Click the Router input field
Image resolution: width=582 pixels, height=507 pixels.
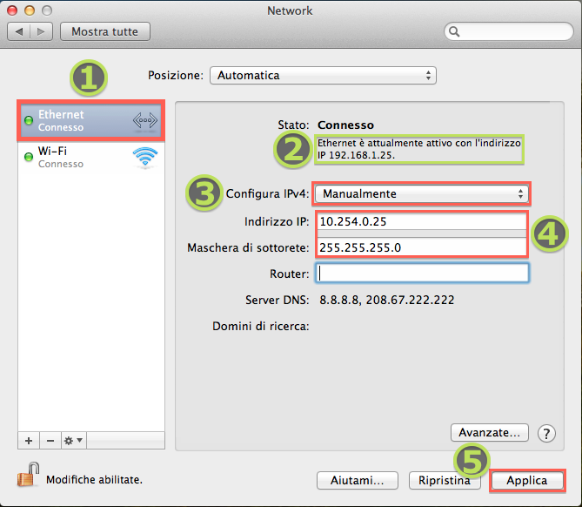[x=423, y=274]
